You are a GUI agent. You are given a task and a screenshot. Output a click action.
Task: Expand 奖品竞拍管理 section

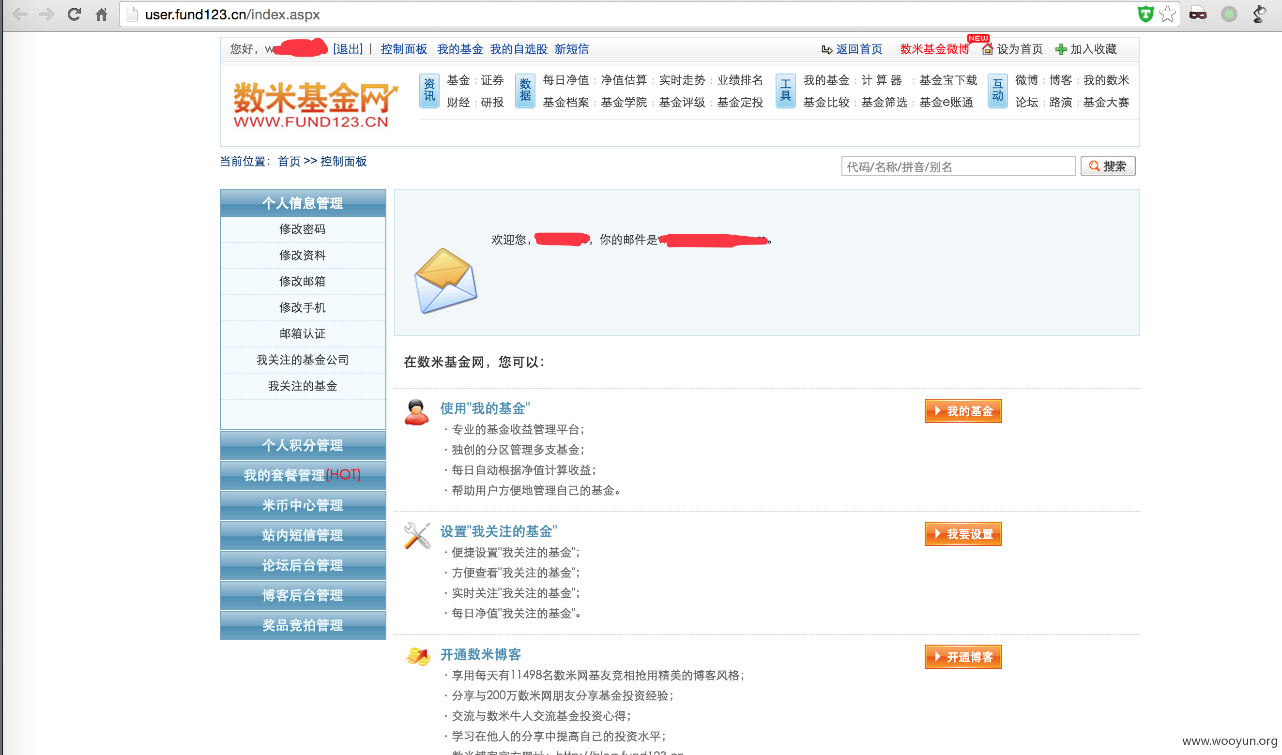tap(303, 625)
